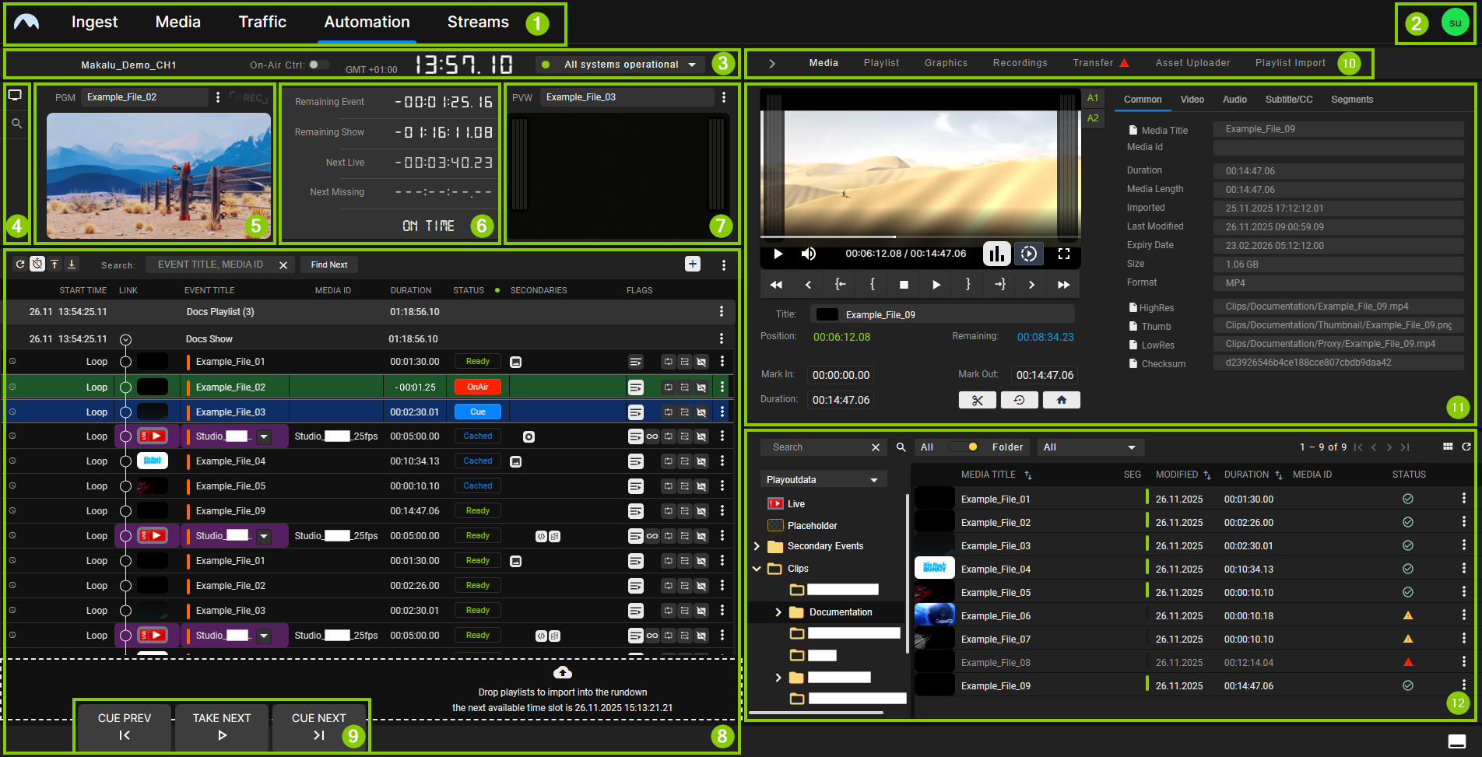Stop playback in the clip player
This screenshot has width=1482, height=757.
pos(904,284)
